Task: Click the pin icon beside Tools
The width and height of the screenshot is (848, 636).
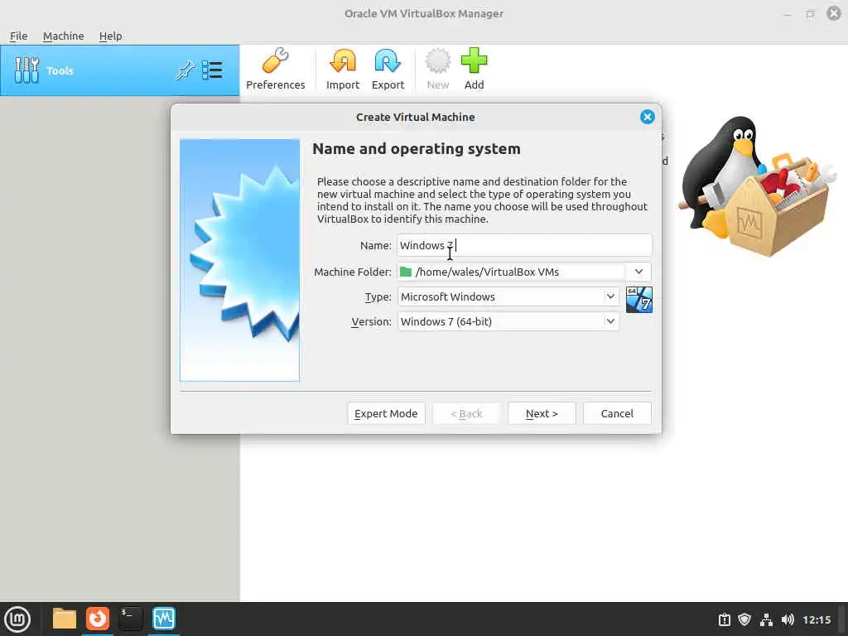Action: click(x=185, y=70)
